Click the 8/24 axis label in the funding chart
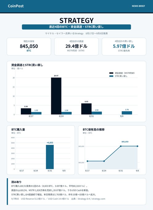 [x=61, y=116]
